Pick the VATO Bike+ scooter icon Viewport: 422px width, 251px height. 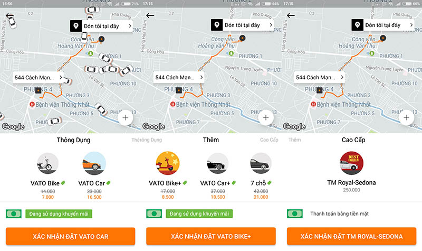tap(168, 164)
